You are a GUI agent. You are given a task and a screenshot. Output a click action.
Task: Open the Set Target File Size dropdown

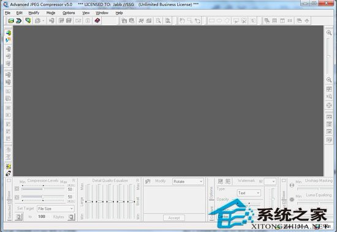tap(56, 209)
